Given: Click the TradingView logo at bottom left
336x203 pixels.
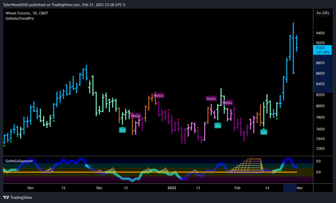Looking at the screenshot, I should [18, 197].
